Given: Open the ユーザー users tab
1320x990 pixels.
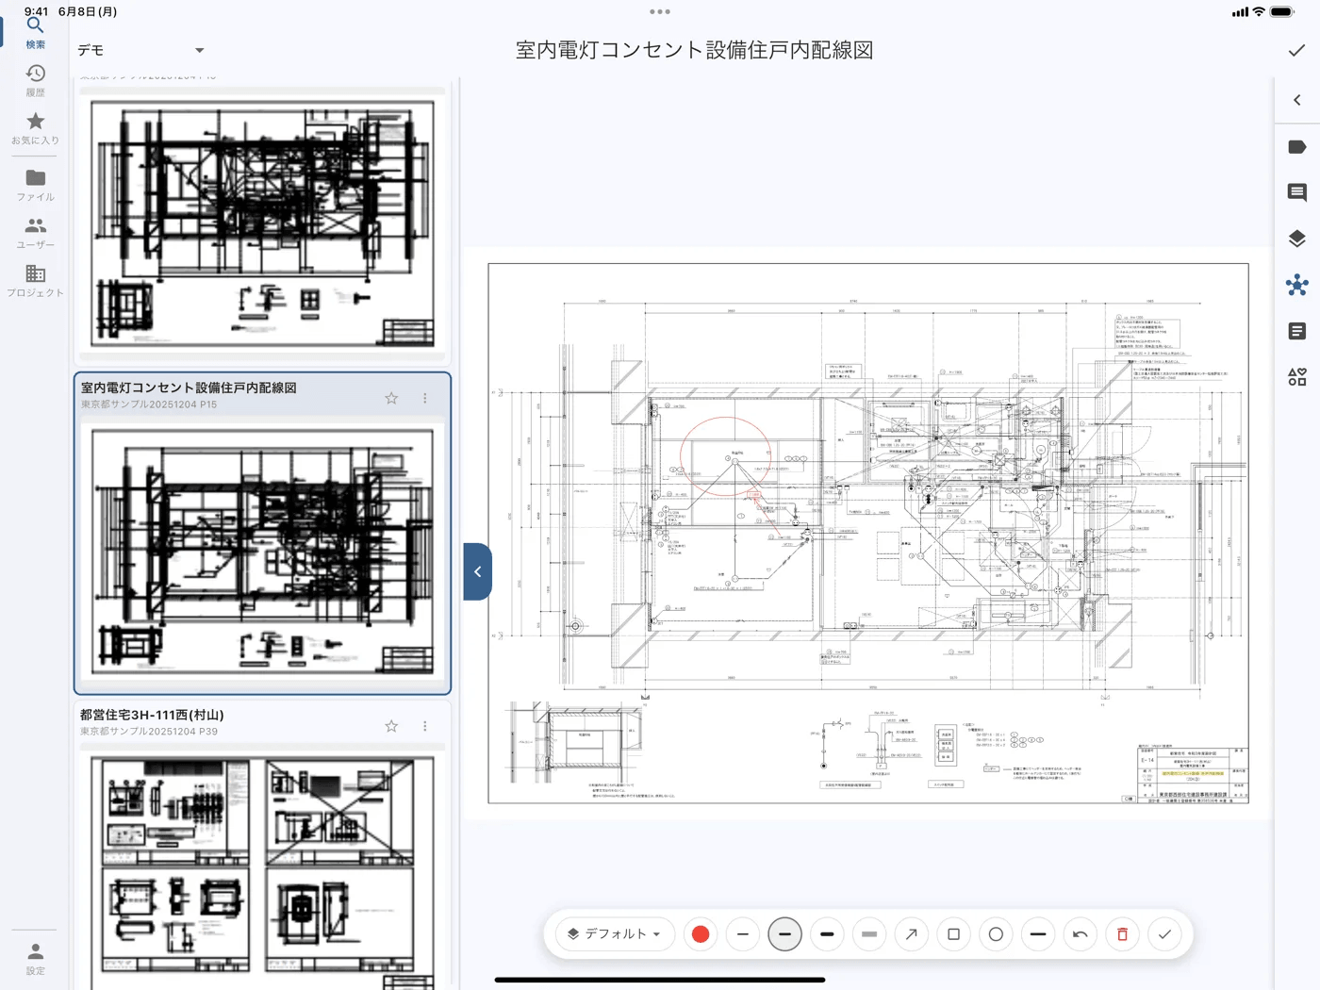Looking at the screenshot, I should (x=35, y=233).
